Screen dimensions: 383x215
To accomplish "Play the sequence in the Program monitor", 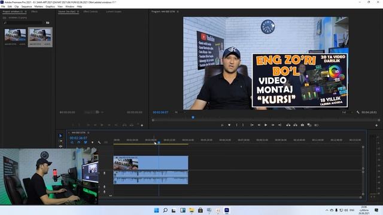I will [x=266, y=125].
